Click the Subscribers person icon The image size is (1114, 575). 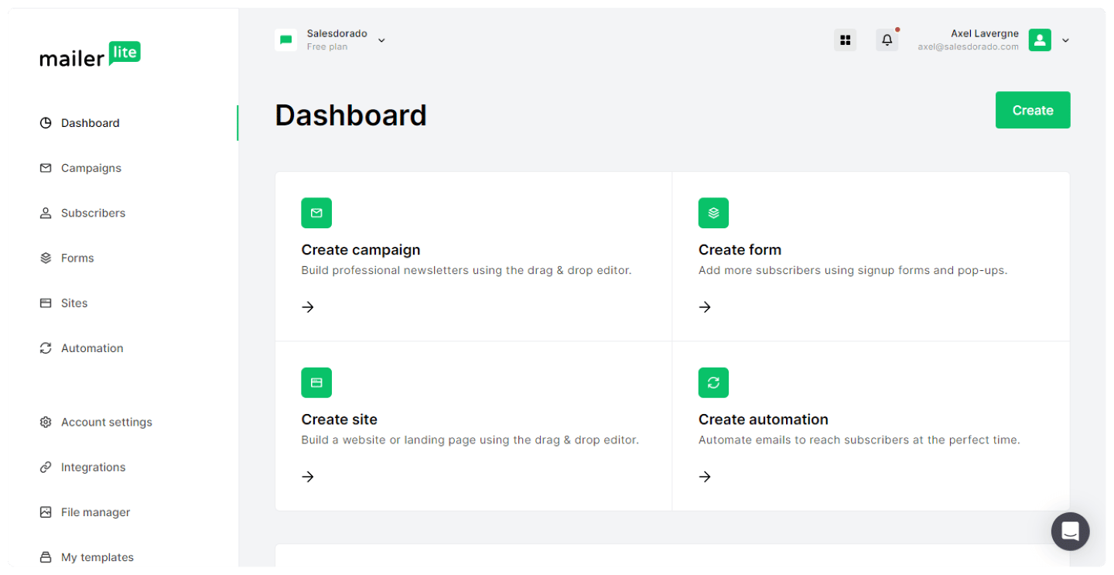46,213
